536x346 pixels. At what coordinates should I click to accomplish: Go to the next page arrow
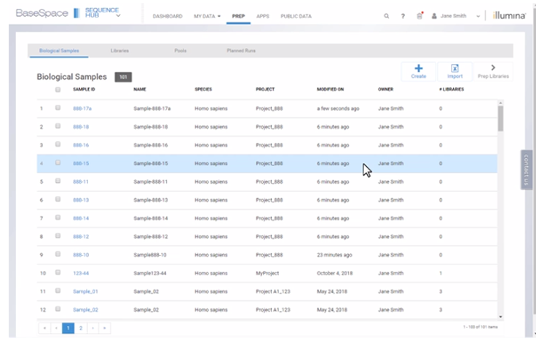(93, 329)
